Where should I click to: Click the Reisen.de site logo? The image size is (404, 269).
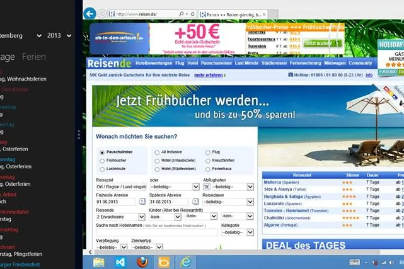tap(109, 64)
